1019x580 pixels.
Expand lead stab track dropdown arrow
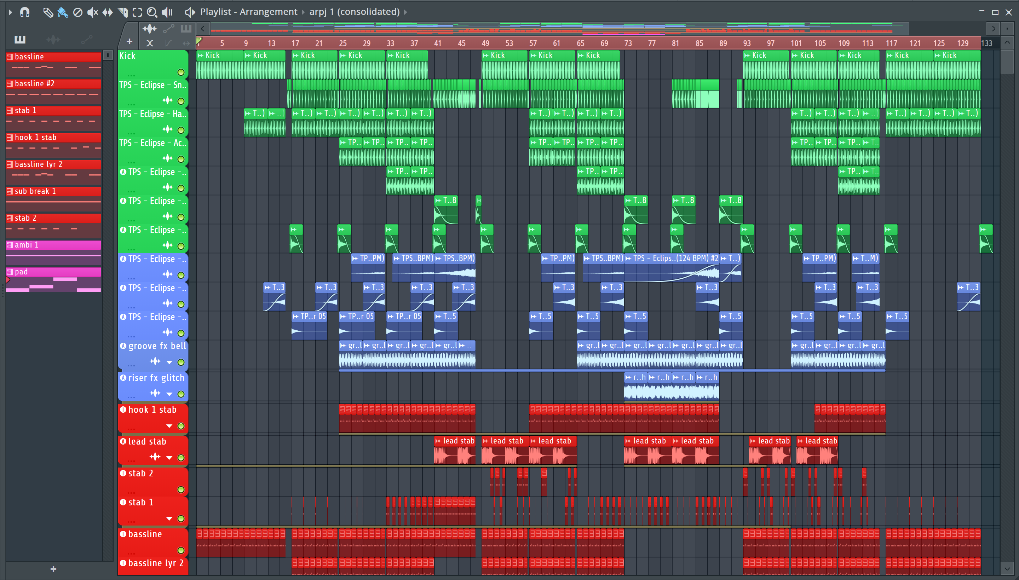click(169, 458)
